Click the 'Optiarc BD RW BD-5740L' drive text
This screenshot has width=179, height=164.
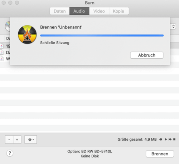89,151
